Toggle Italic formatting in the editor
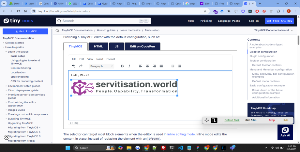The image size is (300, 152). [x=129, y=66]
